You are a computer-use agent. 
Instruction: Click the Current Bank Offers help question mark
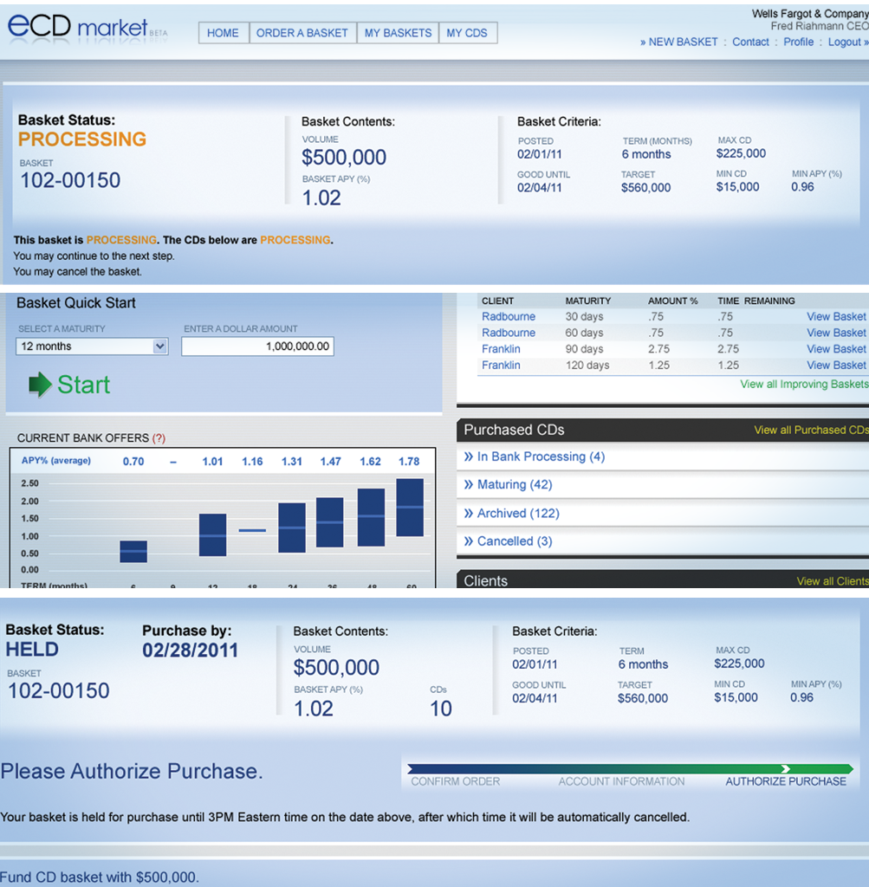tap(159, 438)
